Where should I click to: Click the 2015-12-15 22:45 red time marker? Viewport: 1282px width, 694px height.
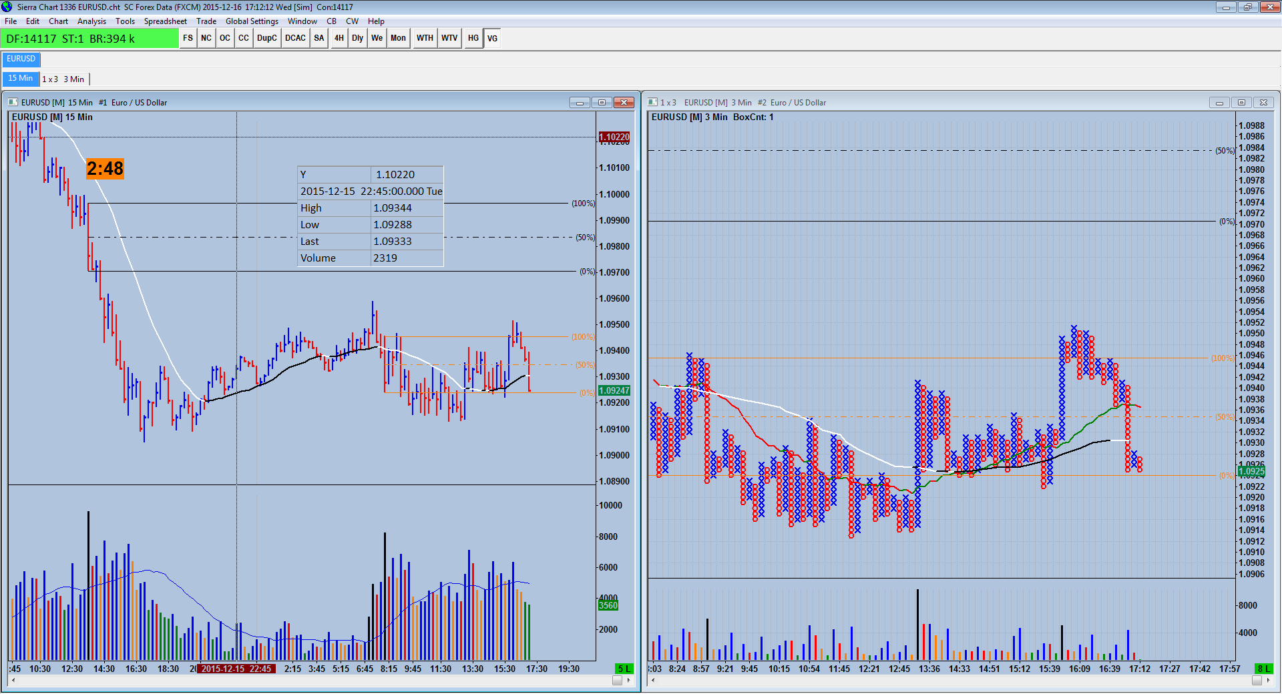coord(236,669)
